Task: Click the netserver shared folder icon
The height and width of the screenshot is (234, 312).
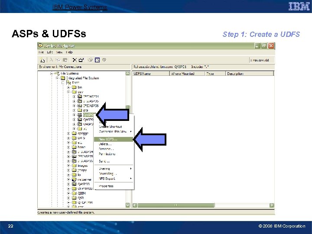Action: point(74,179)
